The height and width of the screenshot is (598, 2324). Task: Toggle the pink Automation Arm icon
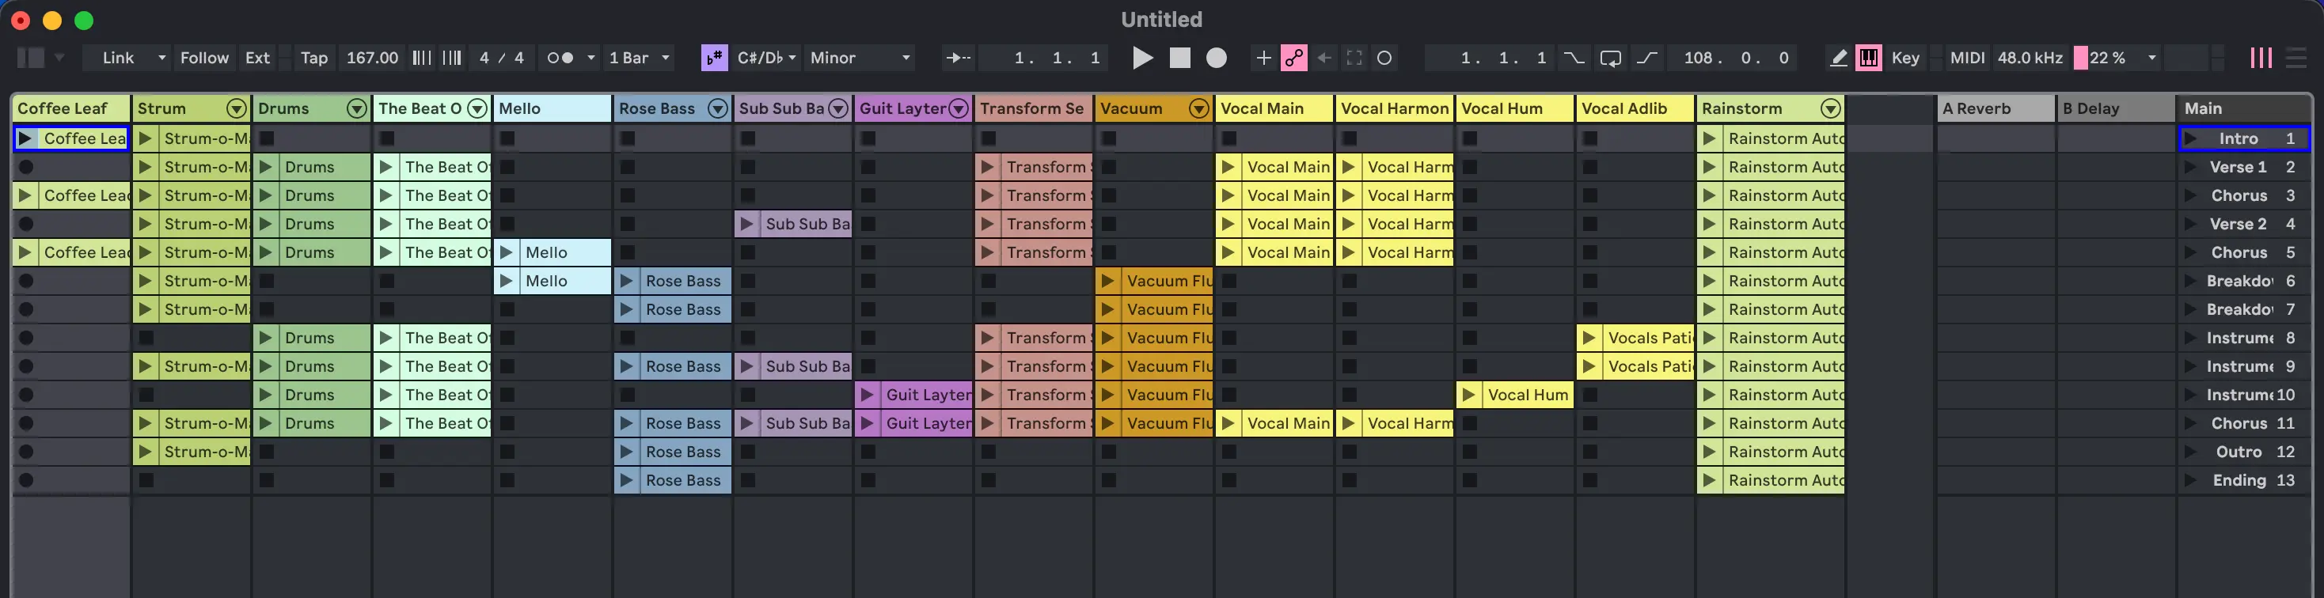pyautogui.click(x=1293, y=58)
